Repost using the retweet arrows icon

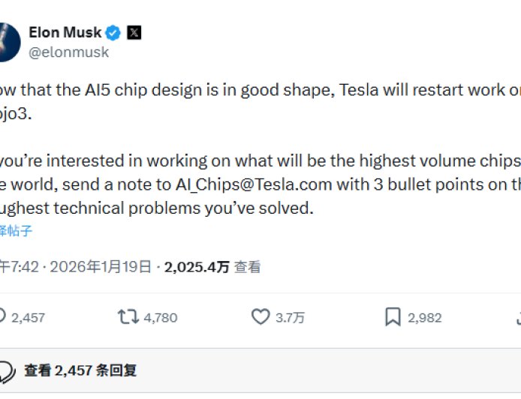(128, 317)
